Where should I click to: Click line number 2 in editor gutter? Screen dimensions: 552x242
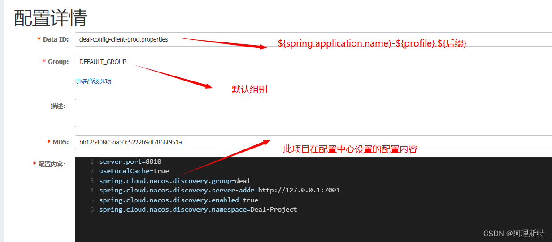(x=92, y=171)
